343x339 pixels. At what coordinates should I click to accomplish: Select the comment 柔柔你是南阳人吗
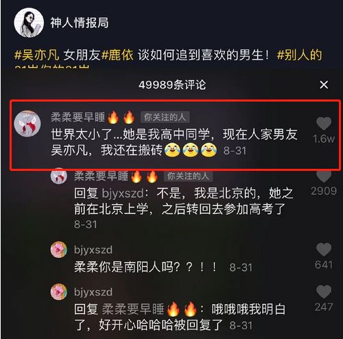(x=146, y=267)
